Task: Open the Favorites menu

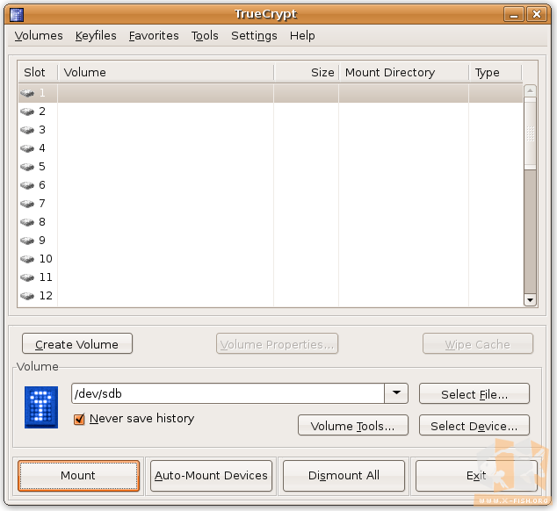Action: tap(154, 36)
